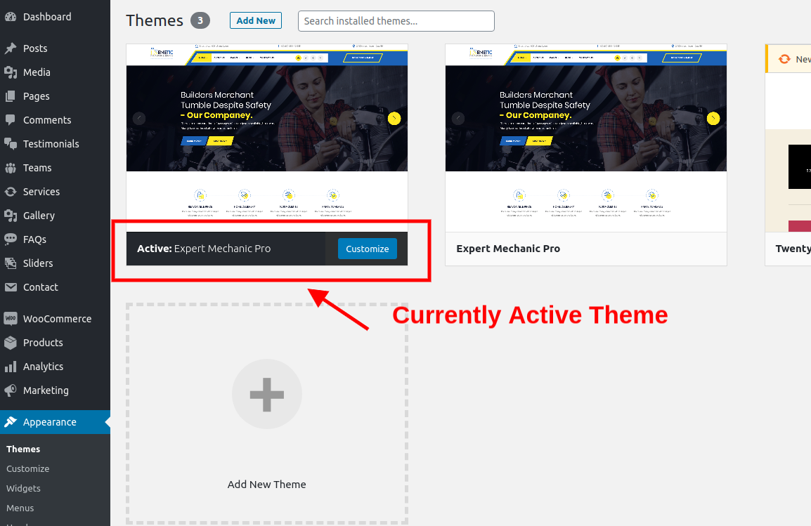This screenshot has width=811, height=526.
Task: Click yellow next-slide arrow in inactive theme preview
Action: tap(713, 118)
